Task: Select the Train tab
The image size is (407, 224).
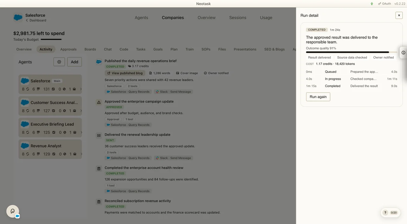Action: [x=190, y=49]
